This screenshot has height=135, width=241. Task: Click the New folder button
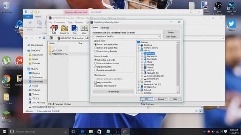pyautogui.click(x=171, y=37)
